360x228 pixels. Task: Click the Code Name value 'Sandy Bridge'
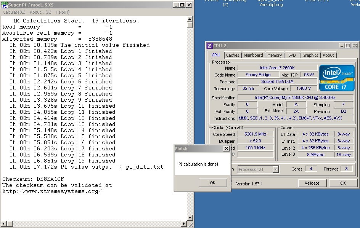(258, 75)
